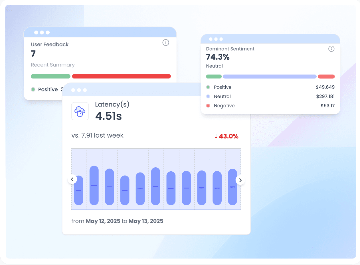360x265 pixels.
Task: Click the 'vs. 7.91 last week' text
Action: (x=97, y=135)
